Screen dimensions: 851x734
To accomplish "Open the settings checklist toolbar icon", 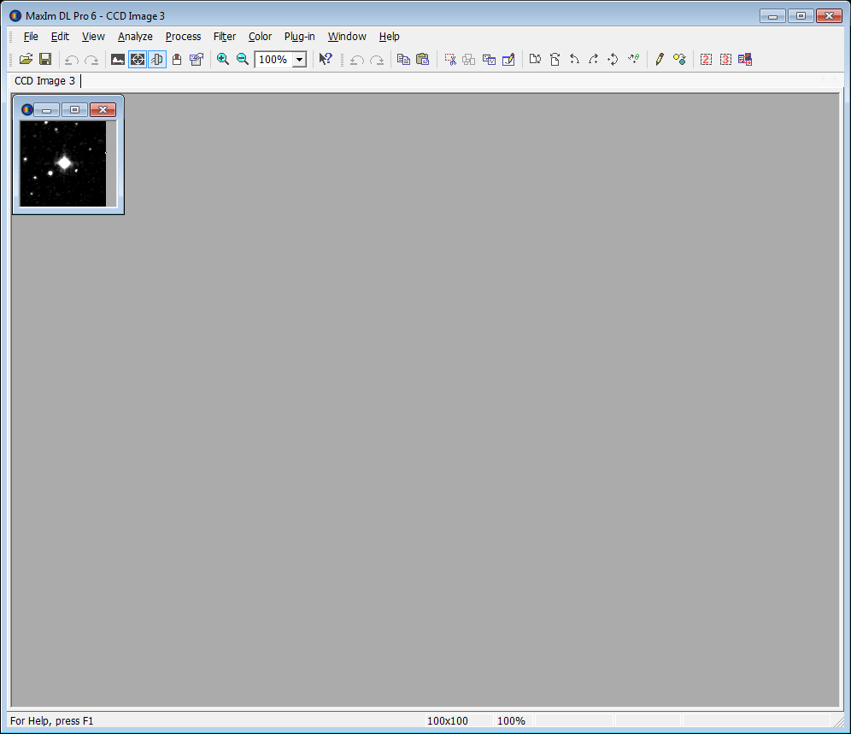I will (x=197, y=59).
